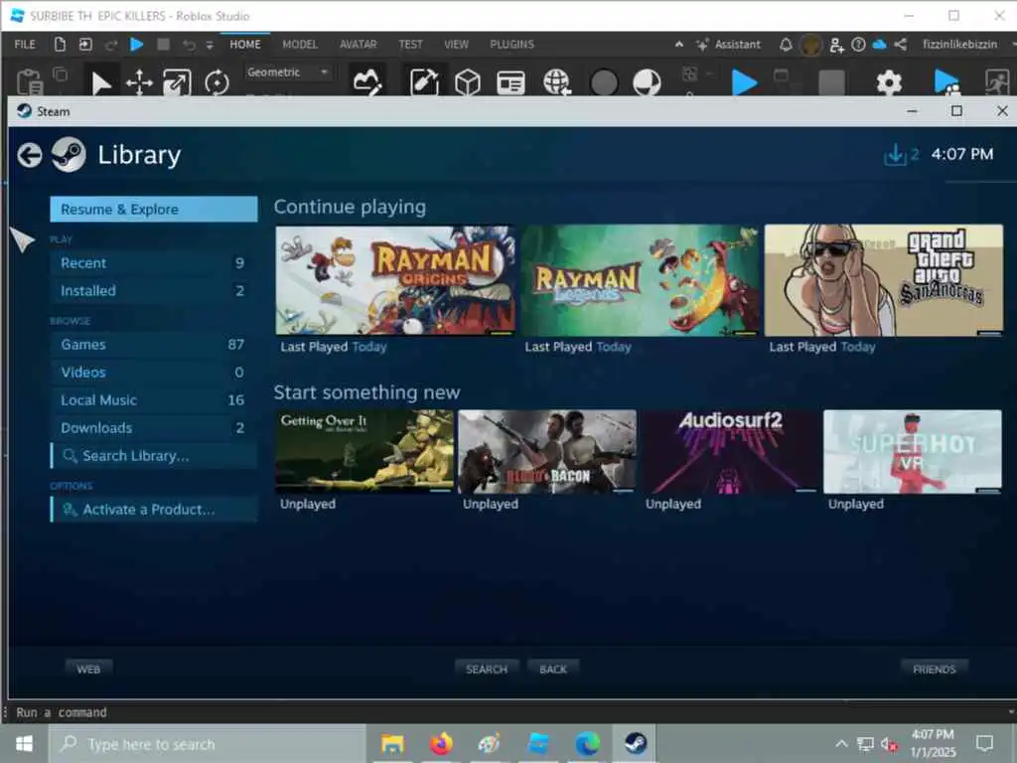Open Rayman Legends game tile
The height and width of the screenshot is (763, 1017).
coord(641,280)
